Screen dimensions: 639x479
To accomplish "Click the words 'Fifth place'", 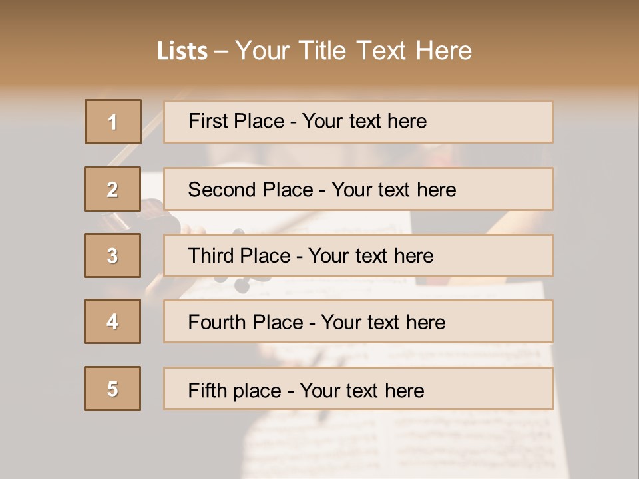I will coord(235,390).
